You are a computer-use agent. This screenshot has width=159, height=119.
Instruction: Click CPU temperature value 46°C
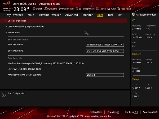(x=147, y=29)
